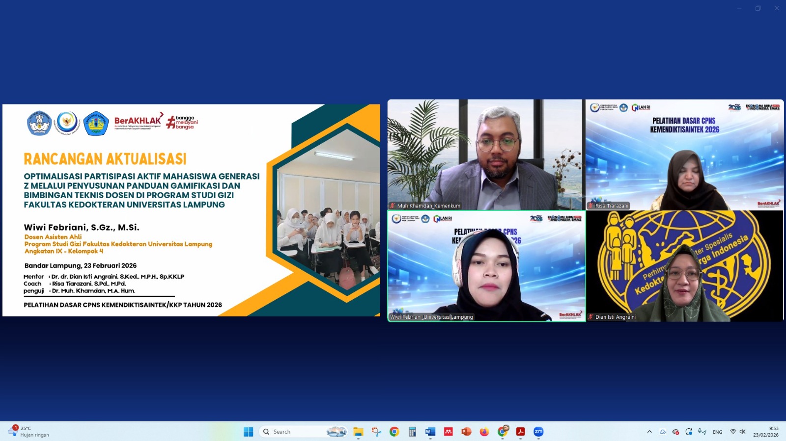Select Muh Khamdan_Kemenkum's video tile
The height and width of the screenshot is (441, 786).
[486, 155]
